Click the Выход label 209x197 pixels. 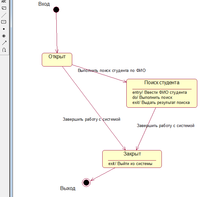point(68,188)
